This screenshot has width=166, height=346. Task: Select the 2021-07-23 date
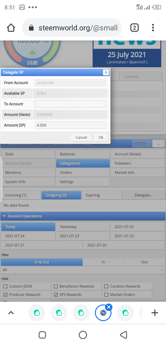pos(83,236)
